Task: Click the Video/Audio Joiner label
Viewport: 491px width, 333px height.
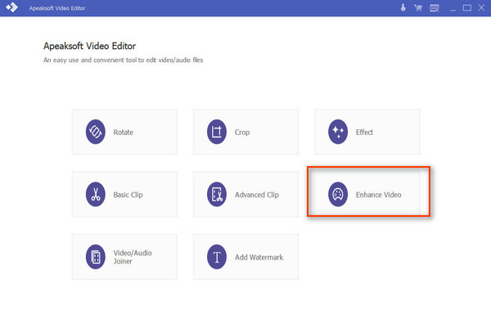Action: coord(133,257)
